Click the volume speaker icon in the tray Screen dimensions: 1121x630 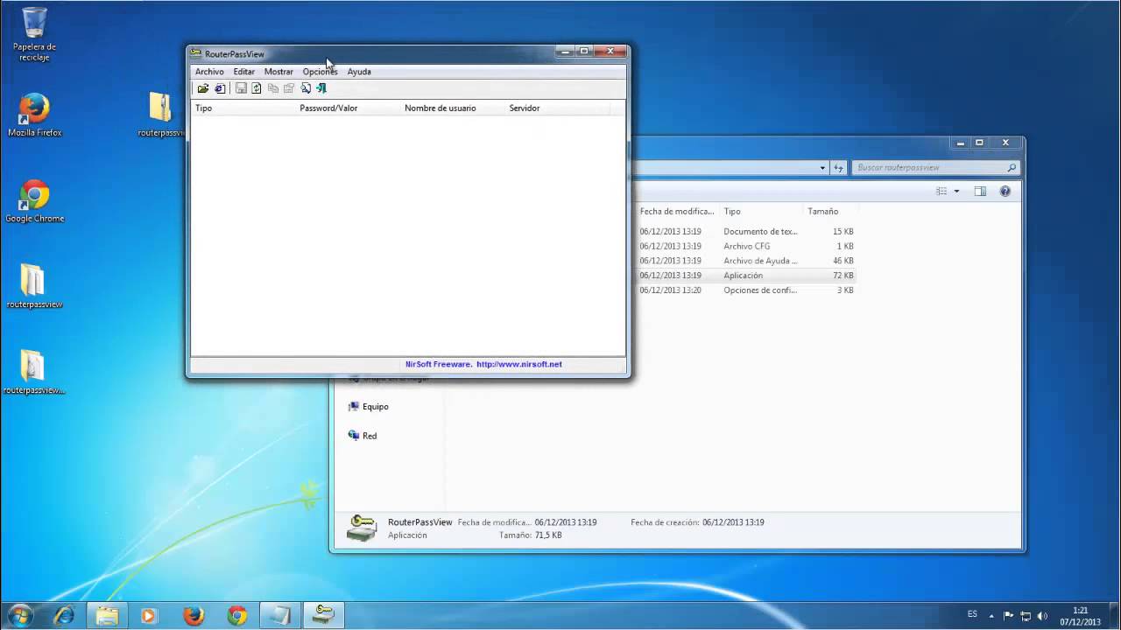pos(1042,616)
